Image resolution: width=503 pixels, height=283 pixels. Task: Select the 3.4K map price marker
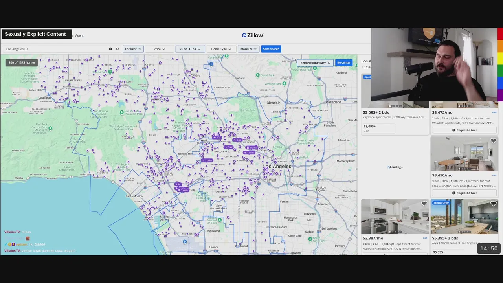pos(229,147)
